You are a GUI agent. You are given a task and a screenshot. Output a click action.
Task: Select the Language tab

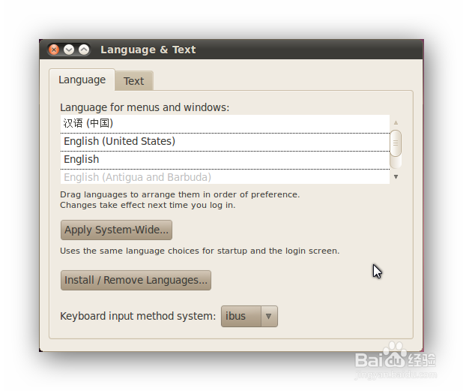(x=82, y=80)
